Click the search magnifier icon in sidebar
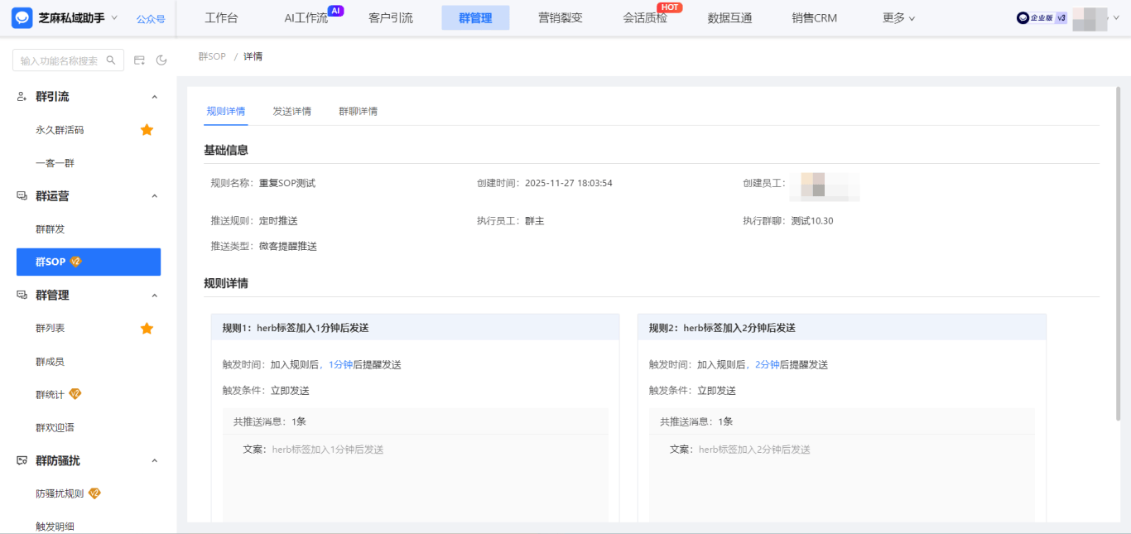The height and width of the screenshot is (534, 1131). coord(111,60)
